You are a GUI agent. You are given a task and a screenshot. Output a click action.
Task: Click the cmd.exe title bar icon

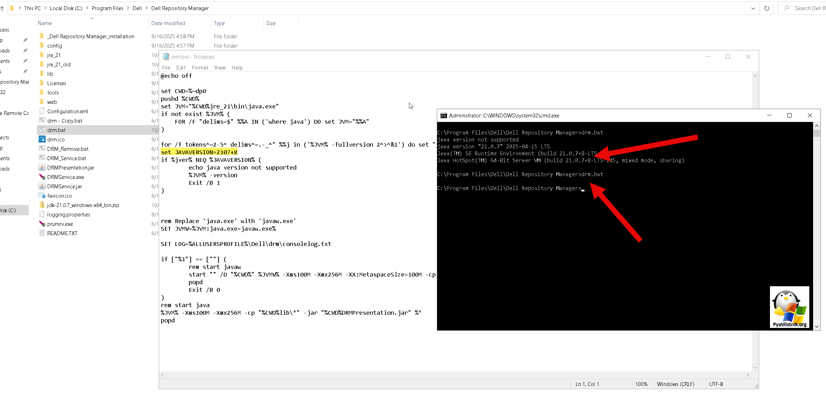[443, 116]
